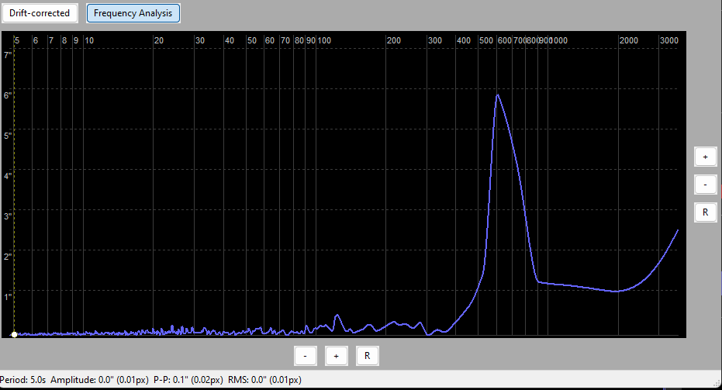Screen dimensions: 722x390
Task: Click the '3000' period axis label
Action: [x=668, y=40]
